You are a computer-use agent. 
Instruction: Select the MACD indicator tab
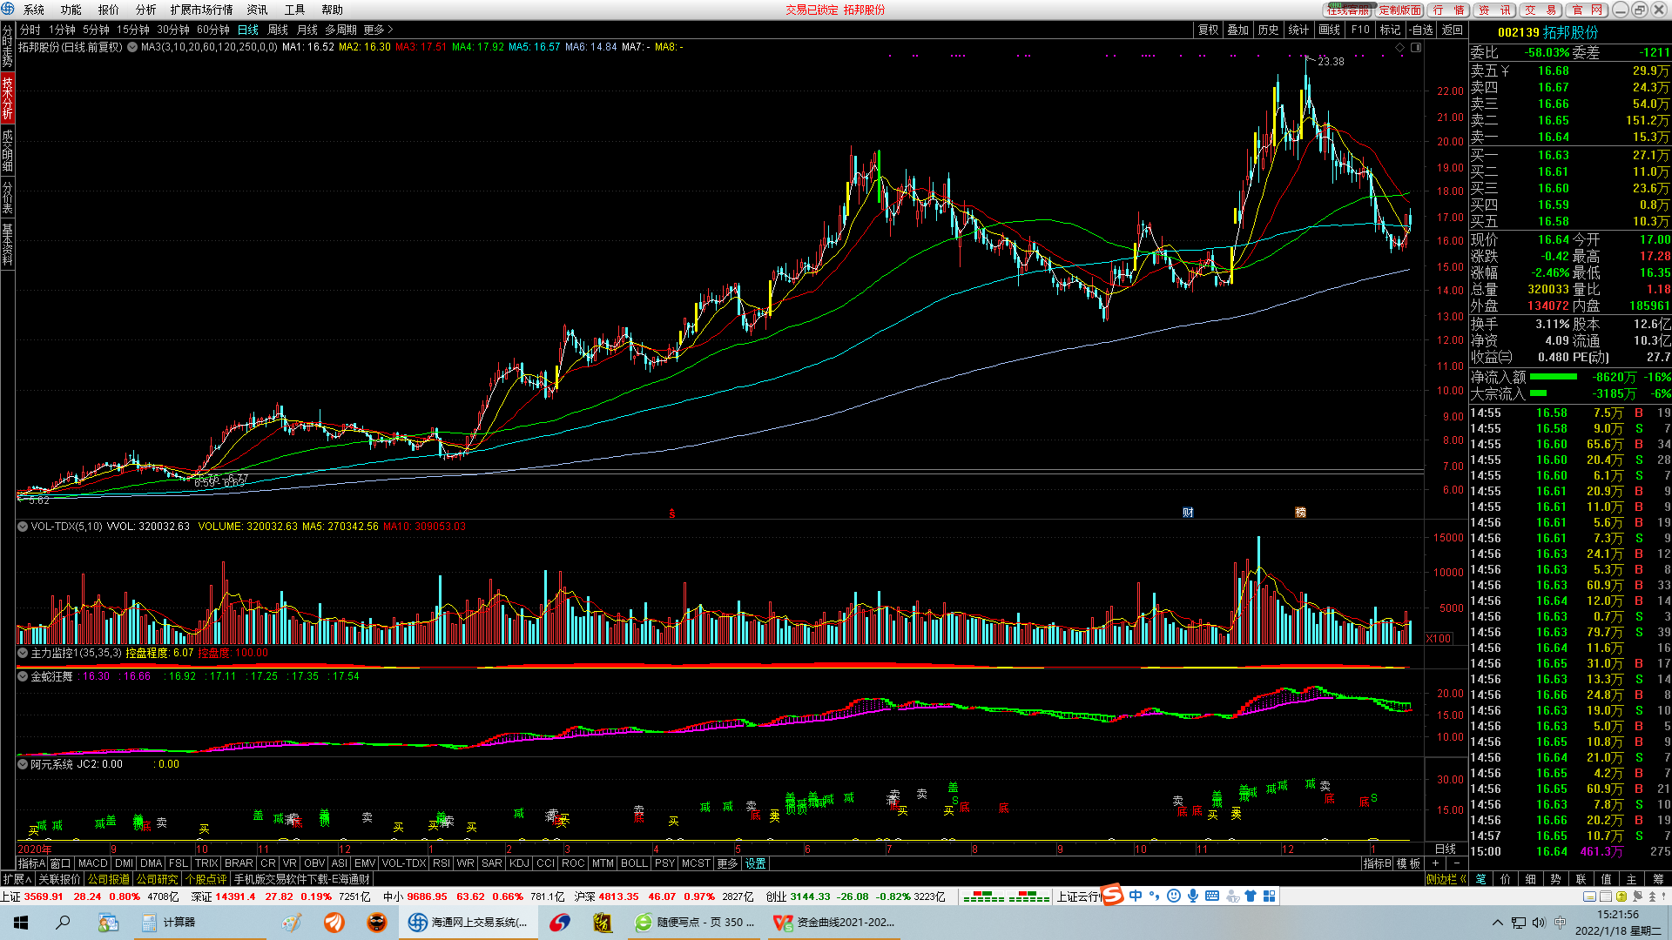pyautogui.click(x=92, y=863)
